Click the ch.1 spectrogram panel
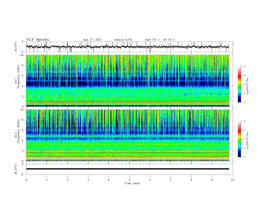 (x=128, y=81)
